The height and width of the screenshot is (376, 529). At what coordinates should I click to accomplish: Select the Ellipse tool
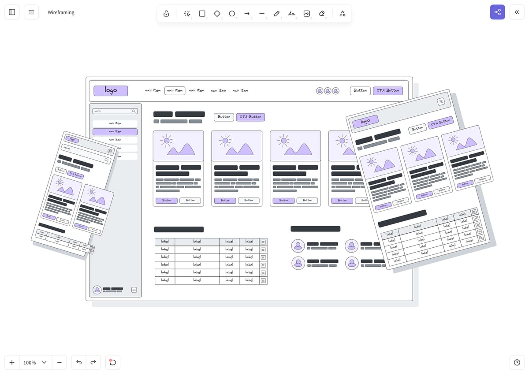[x=232, y=14]
